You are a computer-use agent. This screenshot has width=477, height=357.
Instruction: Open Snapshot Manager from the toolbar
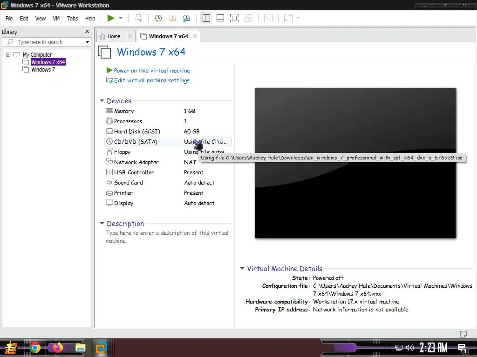[x=186, y=18]
